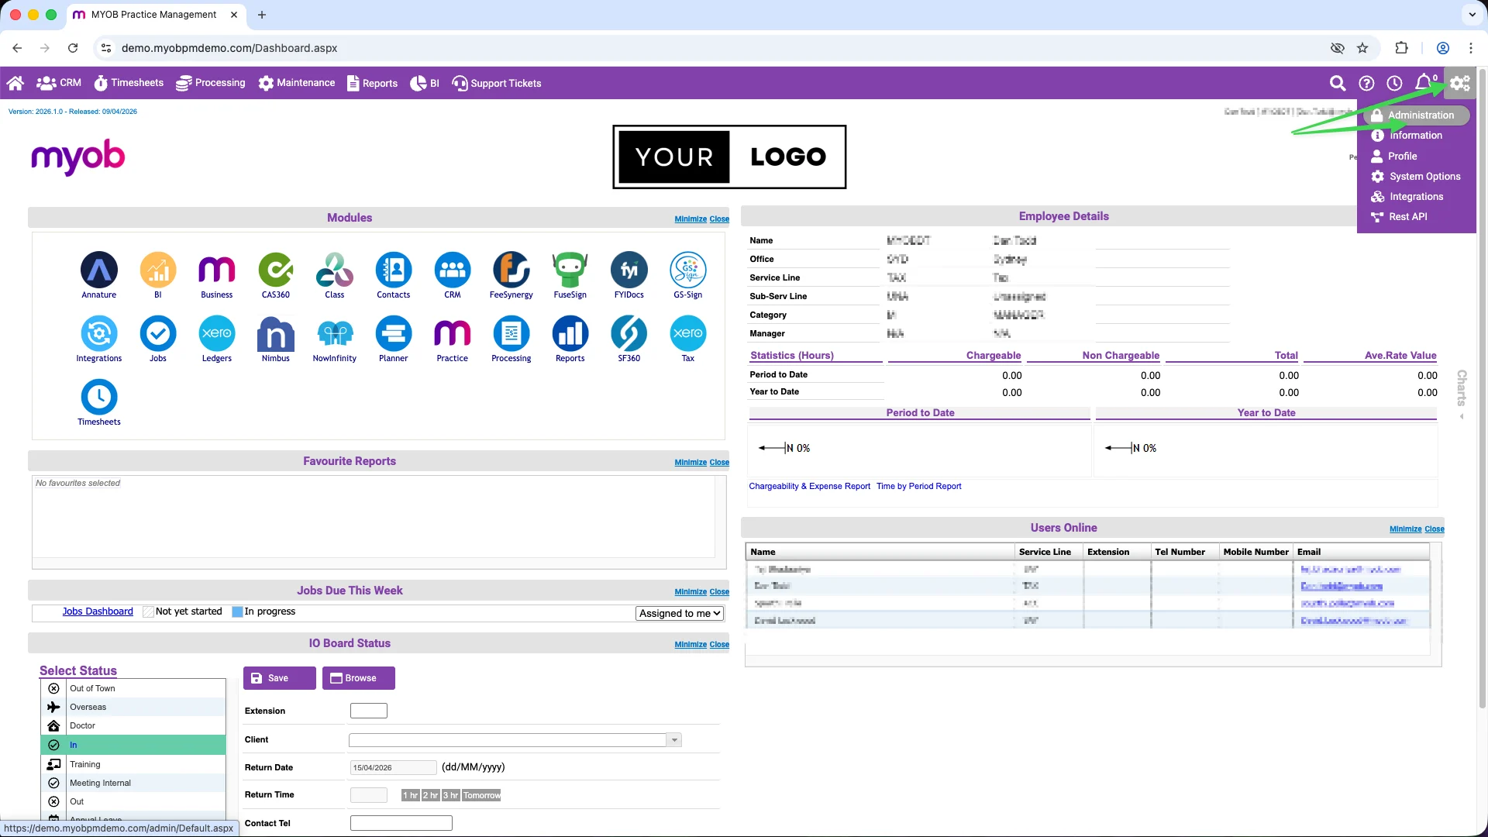Open the Annature module icon
The height and width of the screenshot is (837, 1488).
(99, 270)
